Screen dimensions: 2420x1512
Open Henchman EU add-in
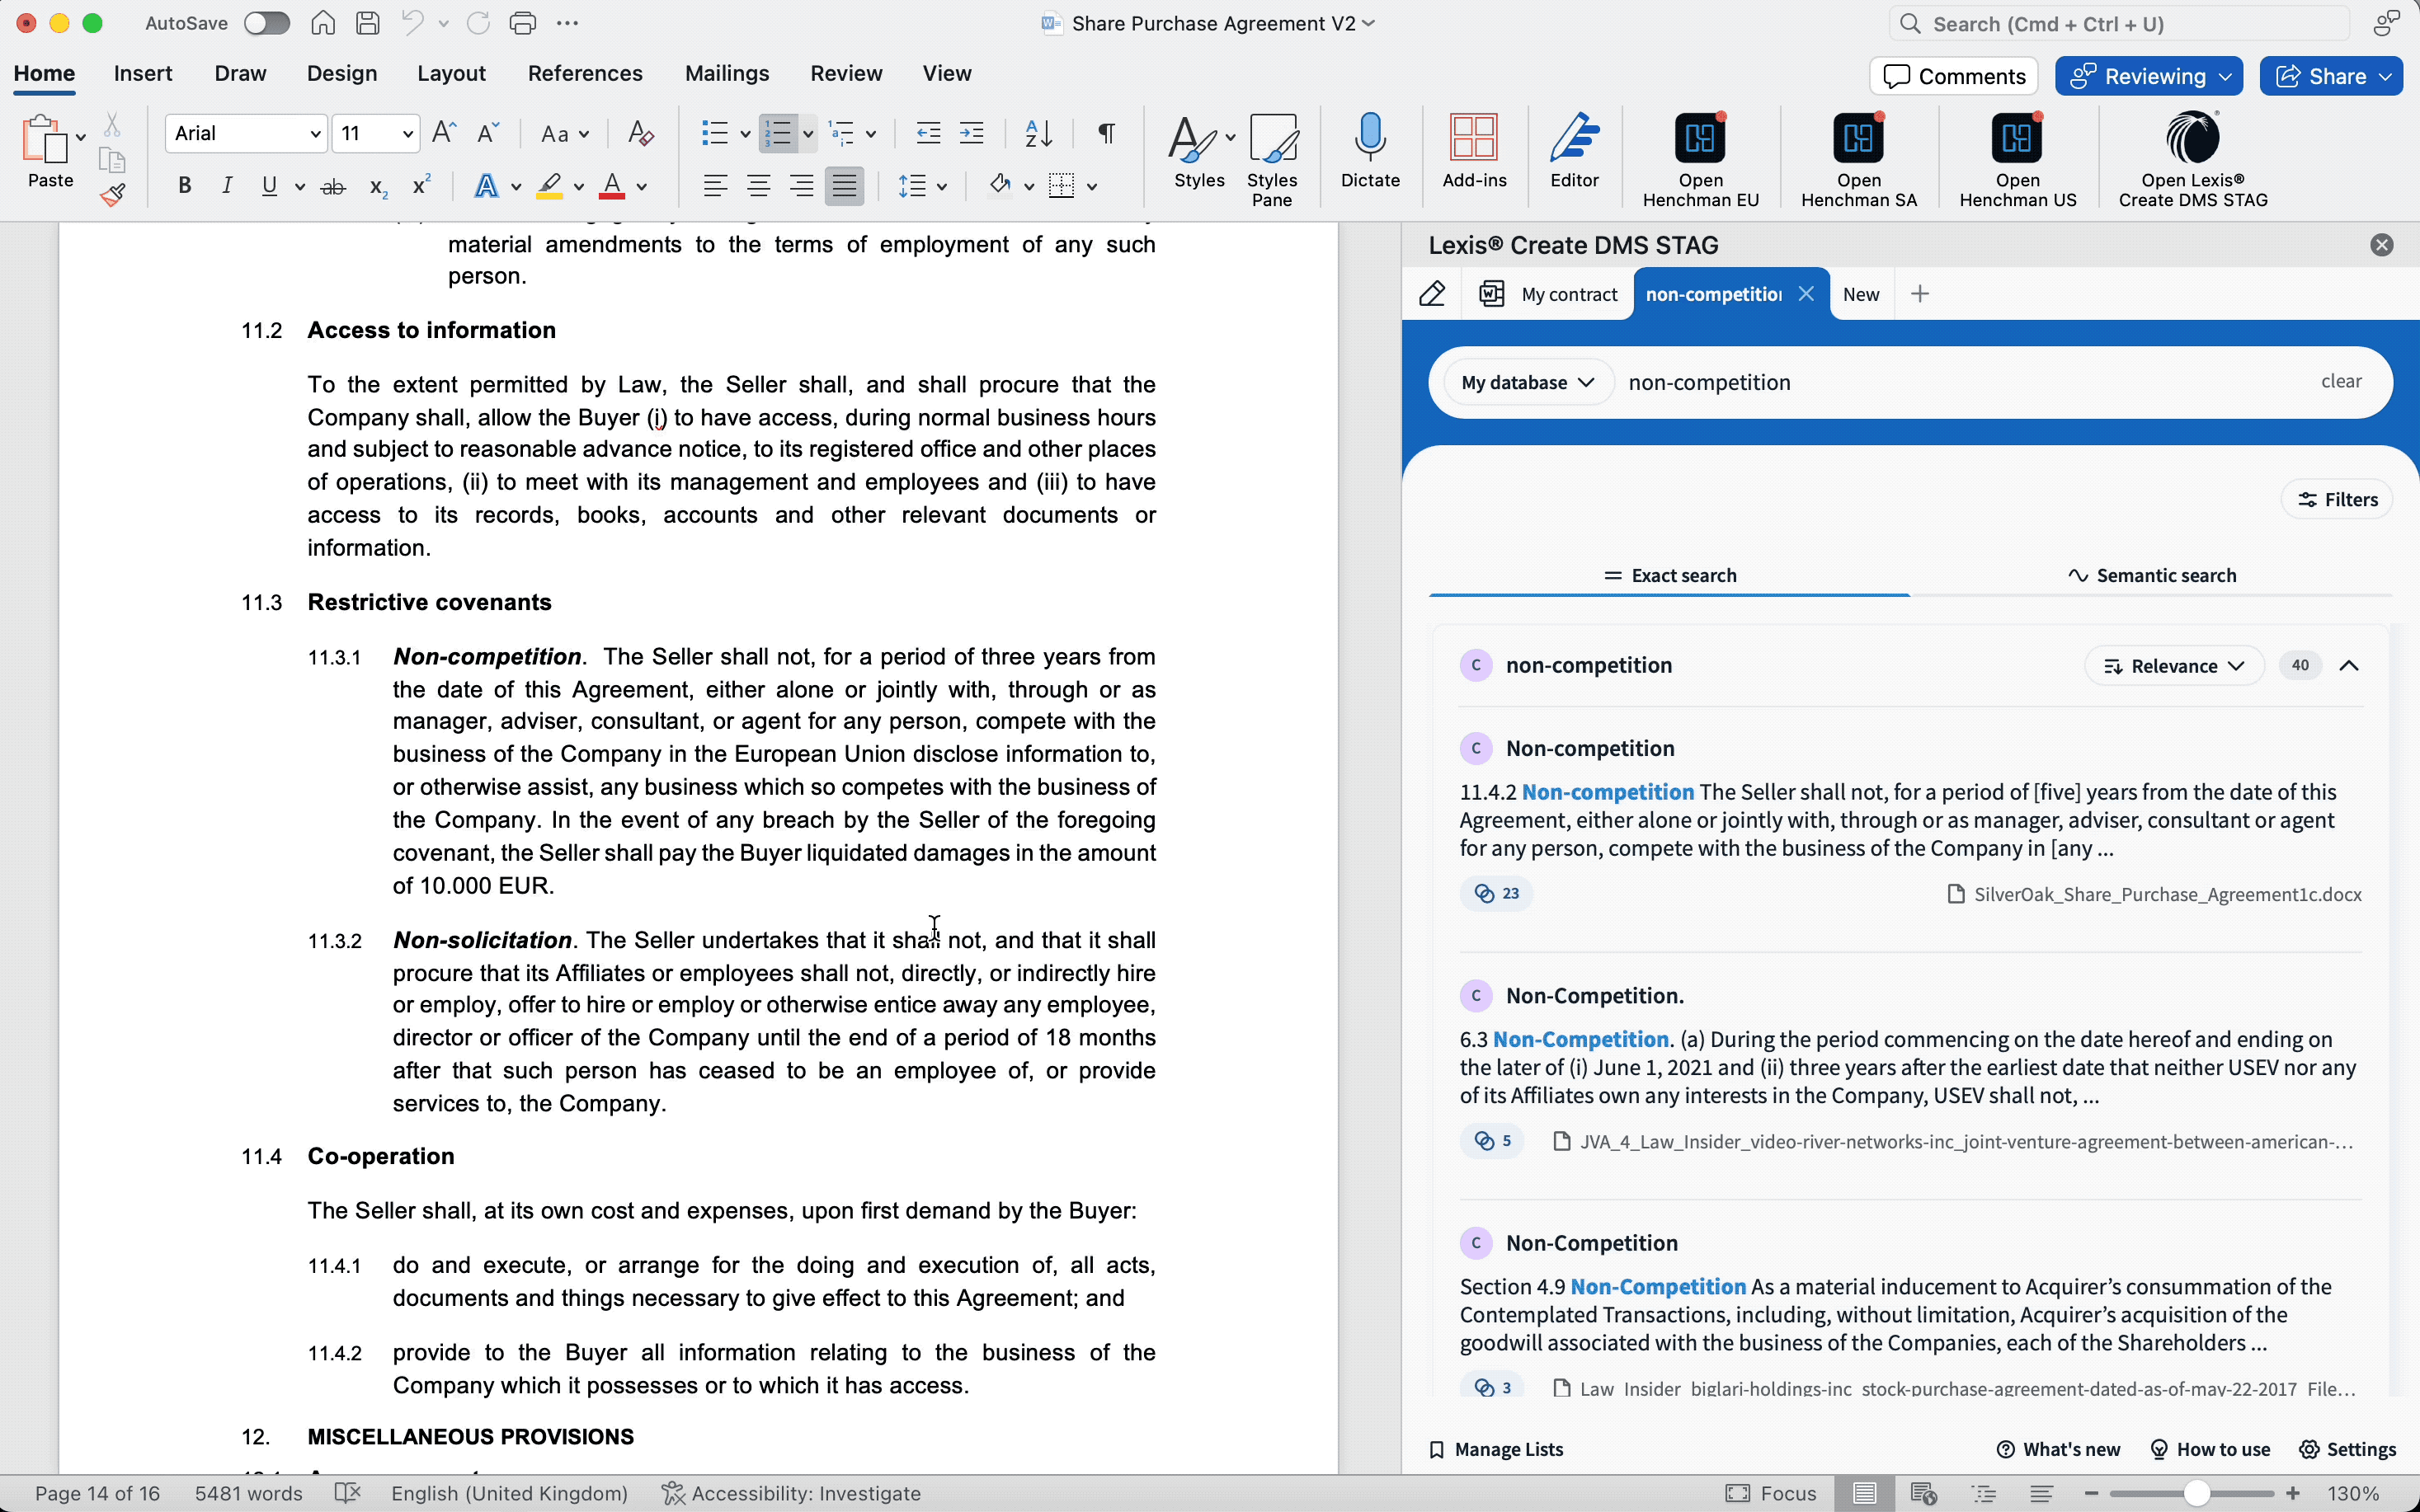click(1700, 139)
